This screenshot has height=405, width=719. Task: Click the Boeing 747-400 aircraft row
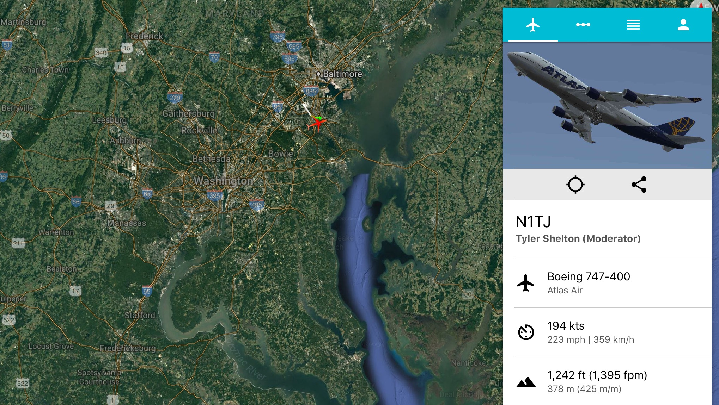[x=613, y=283]
